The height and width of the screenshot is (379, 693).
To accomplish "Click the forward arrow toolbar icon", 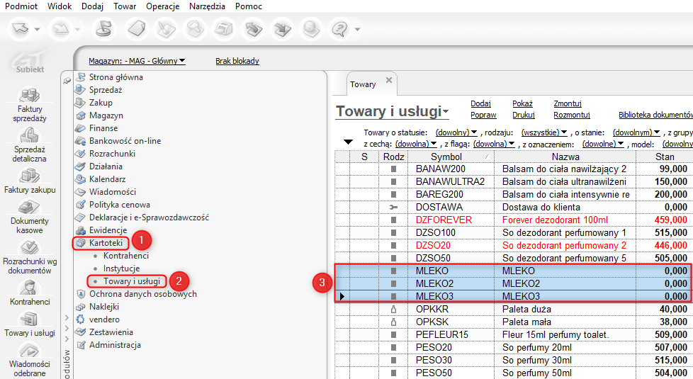I will 60,29.
